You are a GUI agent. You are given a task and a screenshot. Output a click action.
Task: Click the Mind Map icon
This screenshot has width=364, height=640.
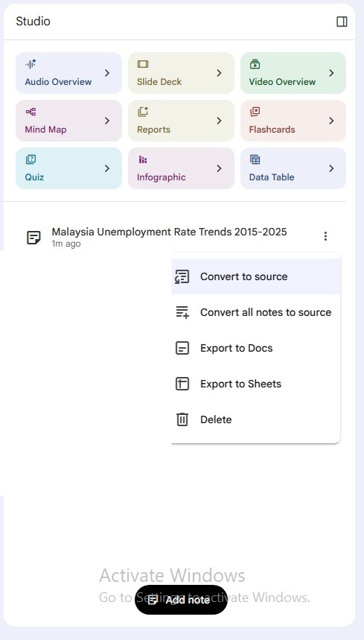(x=31, y=112)
